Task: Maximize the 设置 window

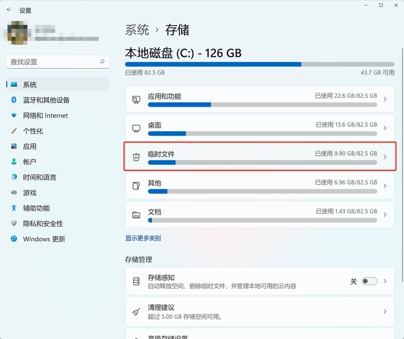Action: (381, 5)
